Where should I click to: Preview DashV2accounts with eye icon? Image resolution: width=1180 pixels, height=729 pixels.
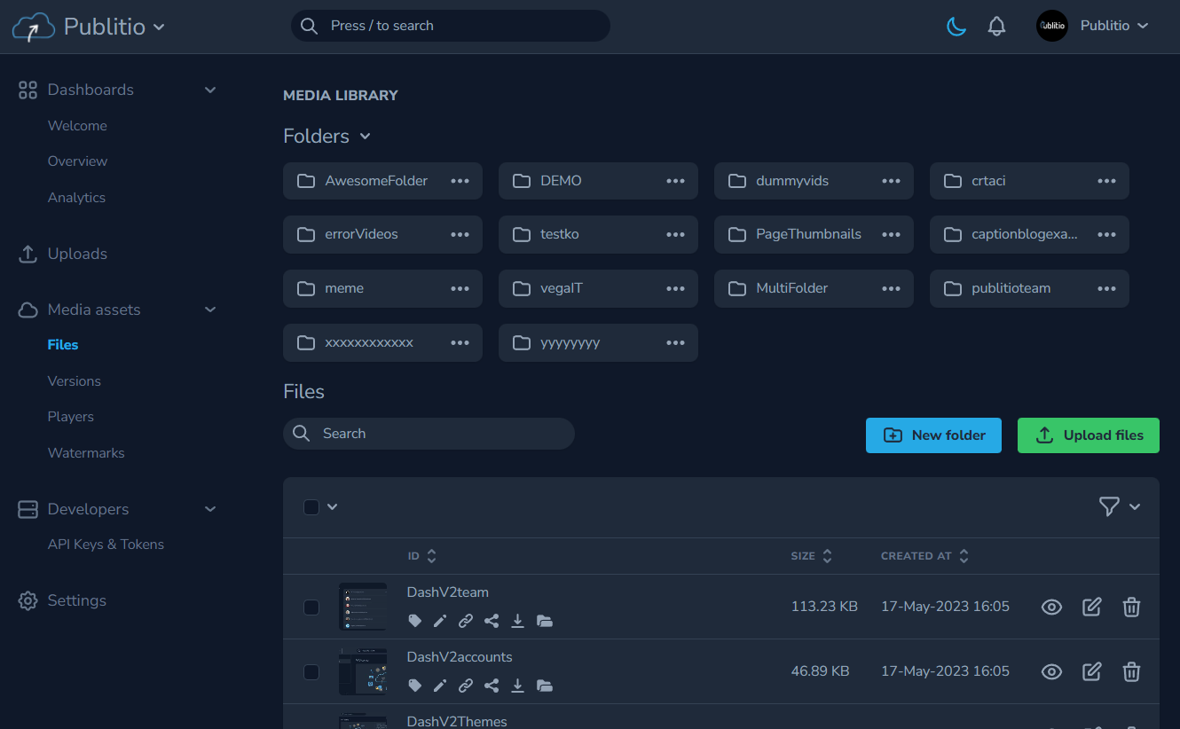pos(1051,671)
